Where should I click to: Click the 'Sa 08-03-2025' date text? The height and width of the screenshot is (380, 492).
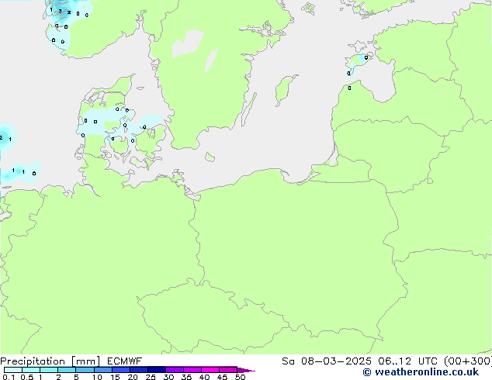(x=327, y=361)
